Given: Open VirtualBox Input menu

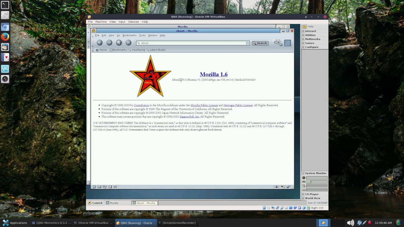Looking at the screenshot, I should [x=122, y=22].
